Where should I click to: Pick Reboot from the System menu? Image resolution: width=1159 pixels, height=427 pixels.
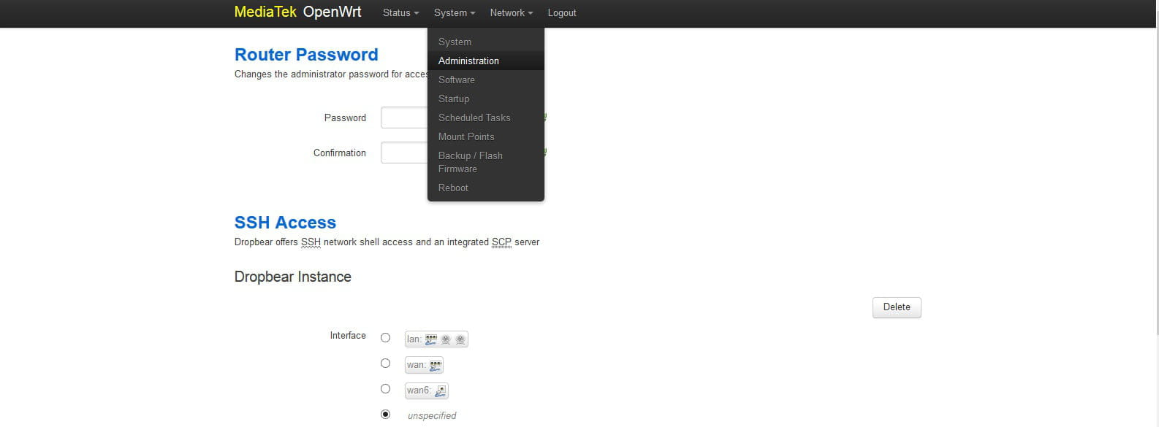(x=453, y=188)
